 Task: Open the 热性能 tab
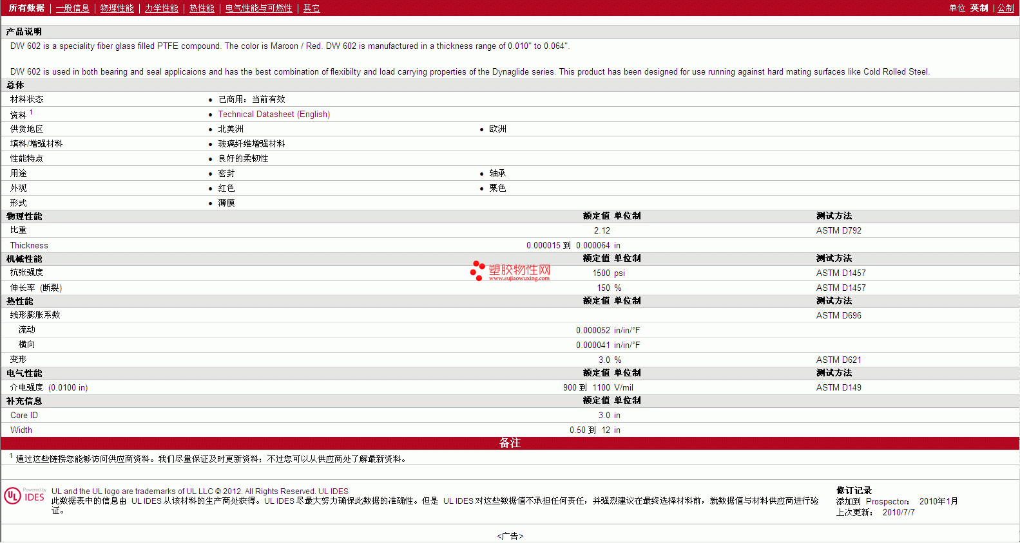tap(202, 8)
